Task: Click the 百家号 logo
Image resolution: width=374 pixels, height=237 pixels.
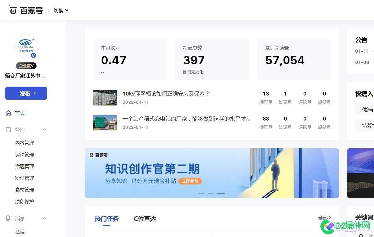Action: tap(26, 10)
